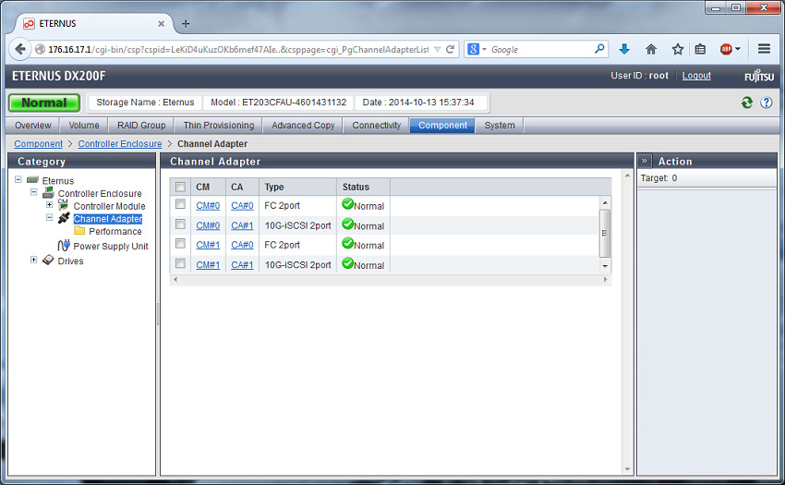Viewport: 785px width, 485px height.
Task: Open the search engine selector dropdown
Action: (x=484, y=49)
